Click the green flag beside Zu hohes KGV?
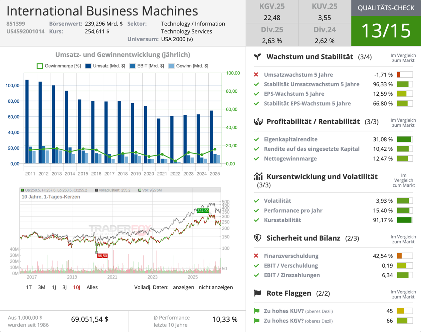This screenshot has width=421, height=332. (x=257, y=320)
